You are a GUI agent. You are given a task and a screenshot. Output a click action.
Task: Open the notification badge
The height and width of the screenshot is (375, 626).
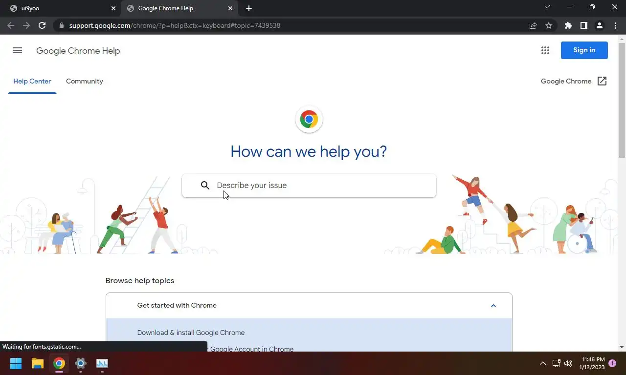pos(612,363)
